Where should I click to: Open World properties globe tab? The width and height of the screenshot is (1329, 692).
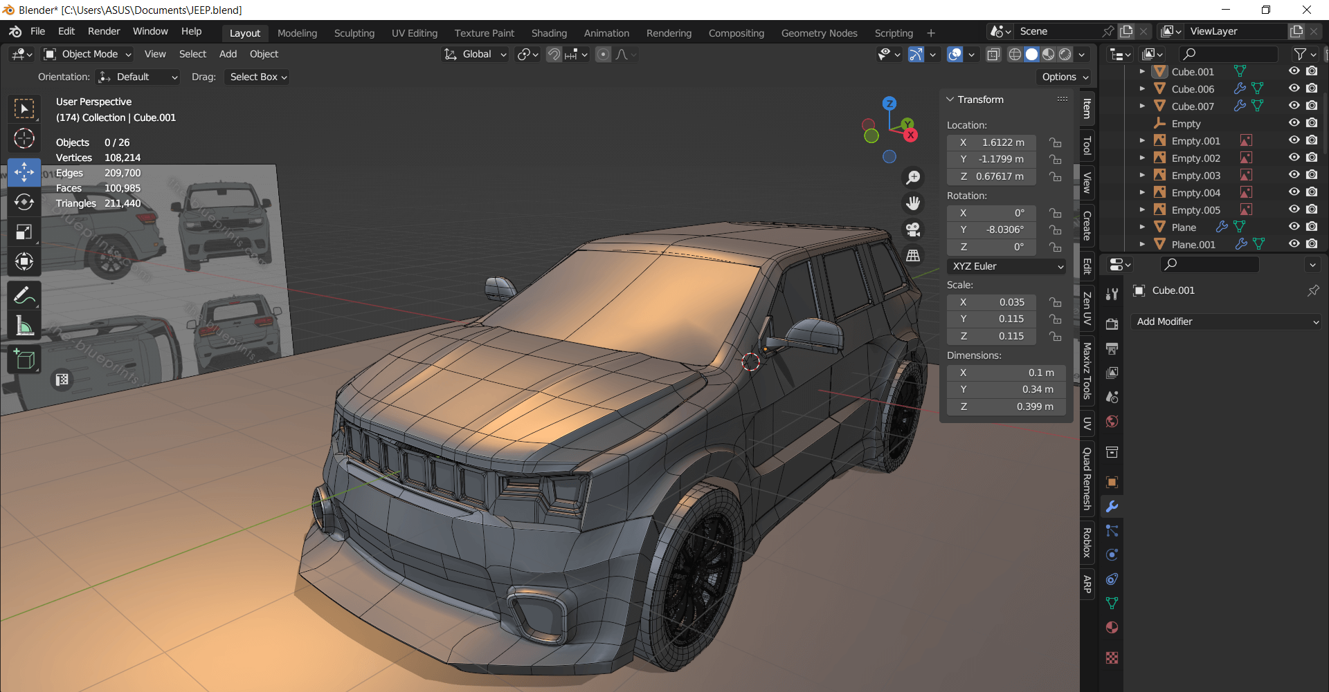1112,422
